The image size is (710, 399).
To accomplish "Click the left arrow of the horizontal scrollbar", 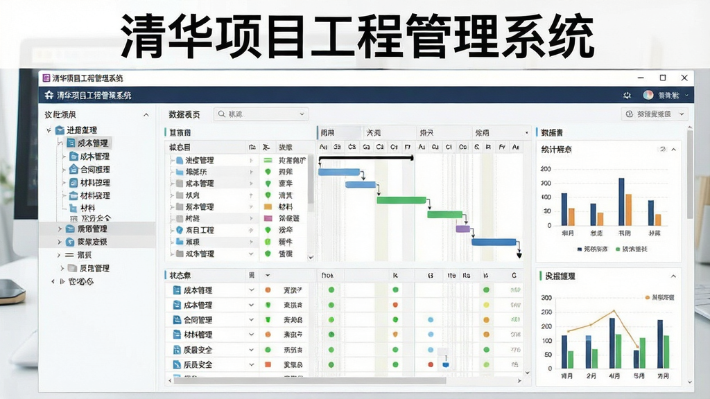I will 170,381.
